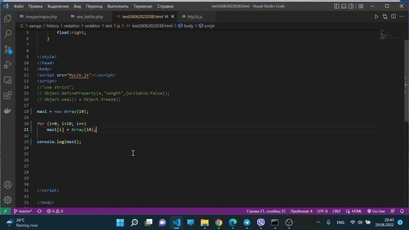Click the remote window indicator in status bar
The width and height of the screenshot is (409, 230).
(x=5, y=211)
